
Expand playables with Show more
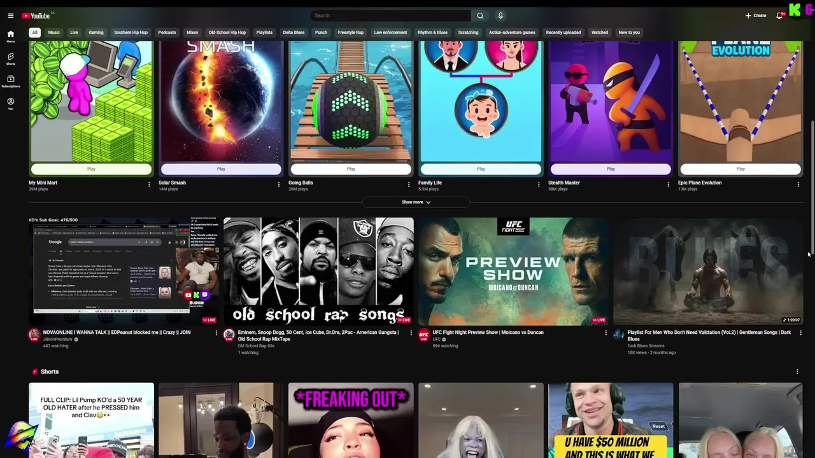click(x=416, y=202)
